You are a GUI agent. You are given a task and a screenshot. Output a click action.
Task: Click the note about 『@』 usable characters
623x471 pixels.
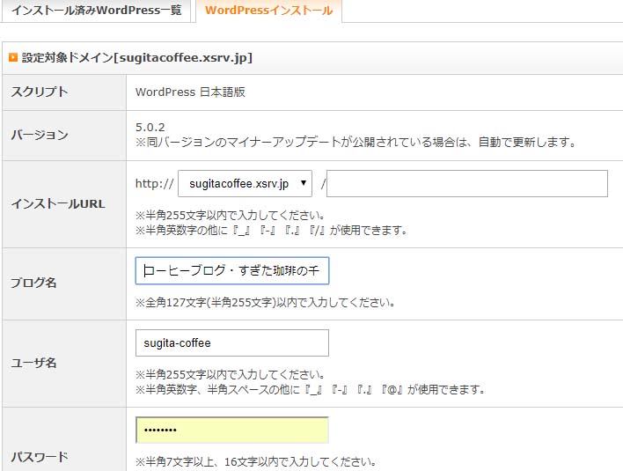tap(311, 389)
